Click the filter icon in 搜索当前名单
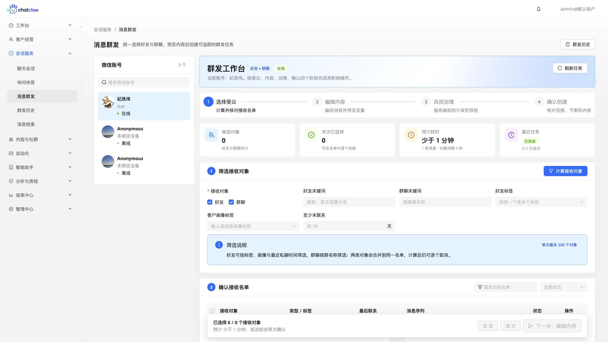 click(x=480, y=287)
